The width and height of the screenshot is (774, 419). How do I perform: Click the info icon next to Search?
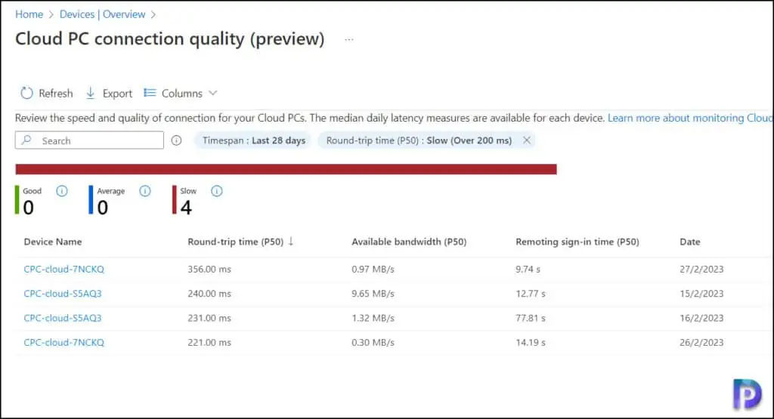click(176, 140)
